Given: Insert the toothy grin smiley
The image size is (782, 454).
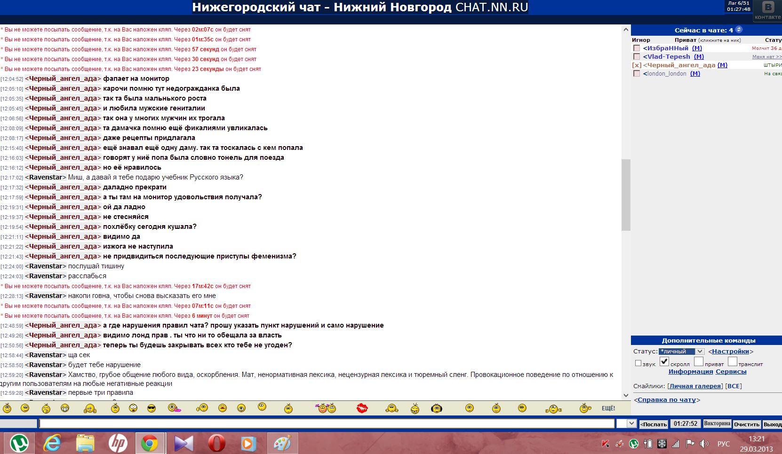Looking at the screenshot, I should click(65, 408).
